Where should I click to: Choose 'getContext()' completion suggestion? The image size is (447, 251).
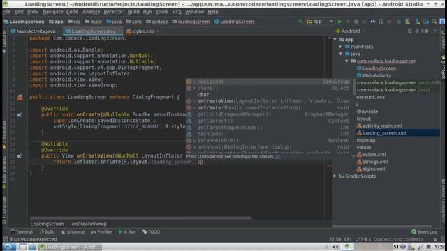268,121
